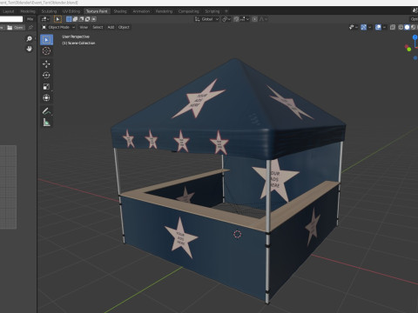Click the pan hand icon in left editor
Image resolution: width=418 pixels, height=313 pixels.
29,49
